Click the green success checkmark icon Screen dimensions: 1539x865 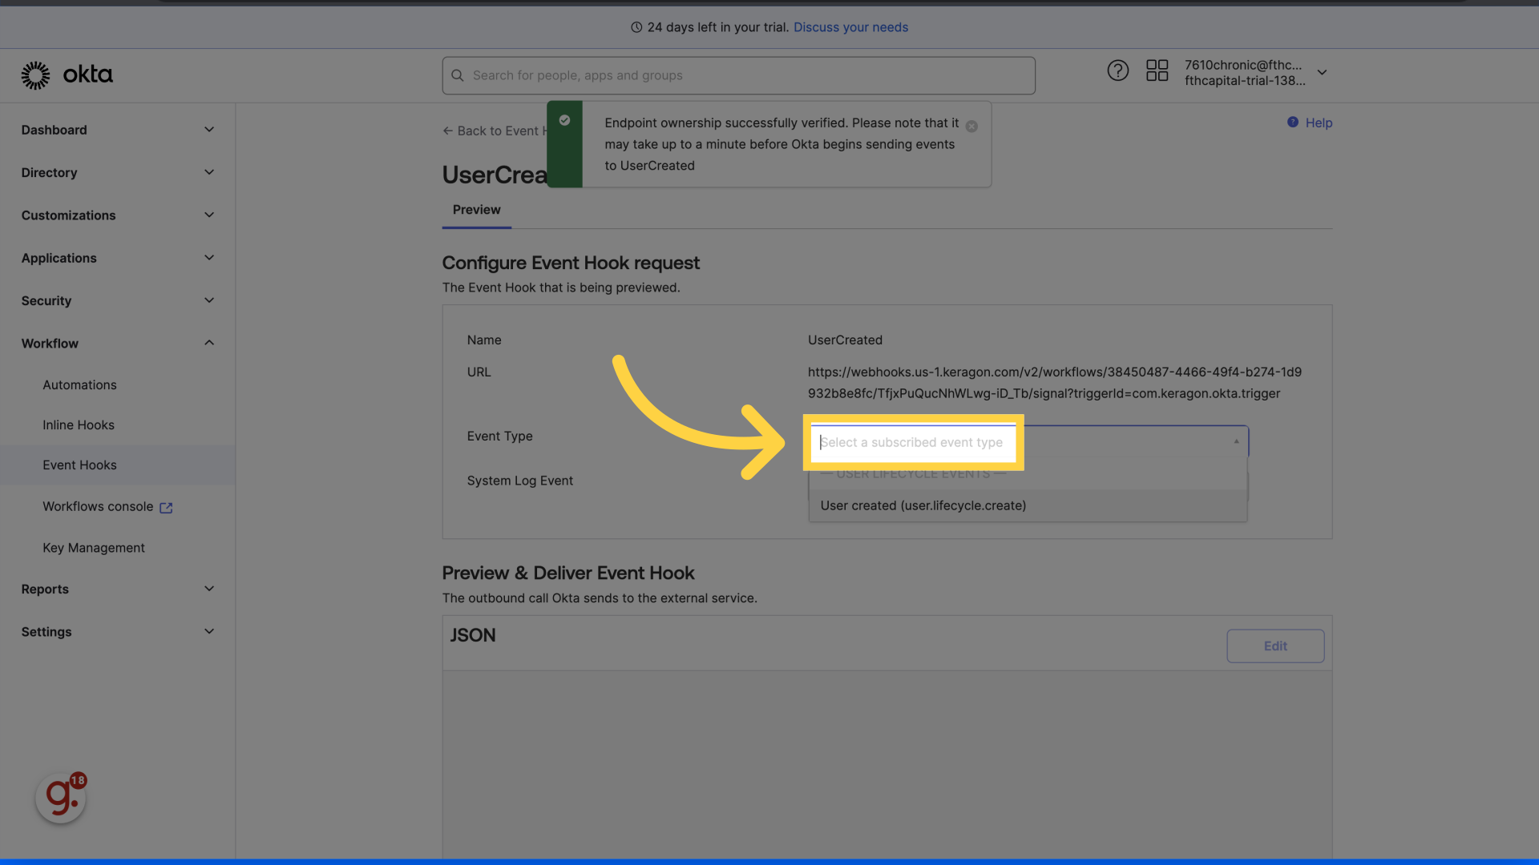[564, 120]
